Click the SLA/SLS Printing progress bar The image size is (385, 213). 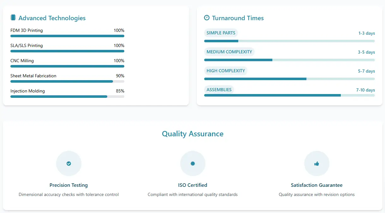[x=67, y=51]
